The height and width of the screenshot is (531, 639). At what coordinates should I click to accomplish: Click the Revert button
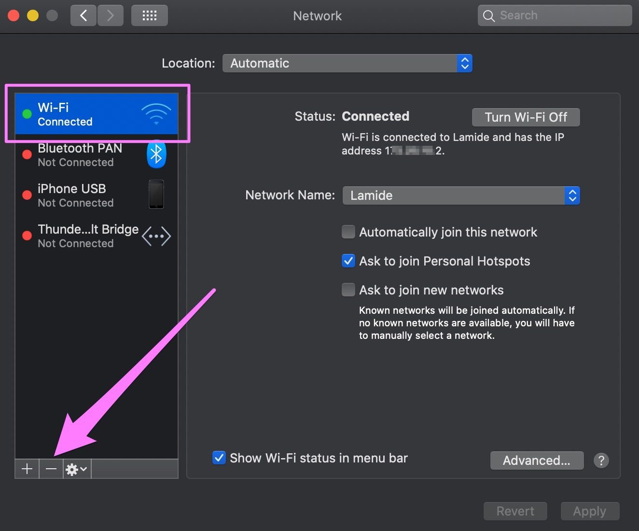click(x=515, y=511)
